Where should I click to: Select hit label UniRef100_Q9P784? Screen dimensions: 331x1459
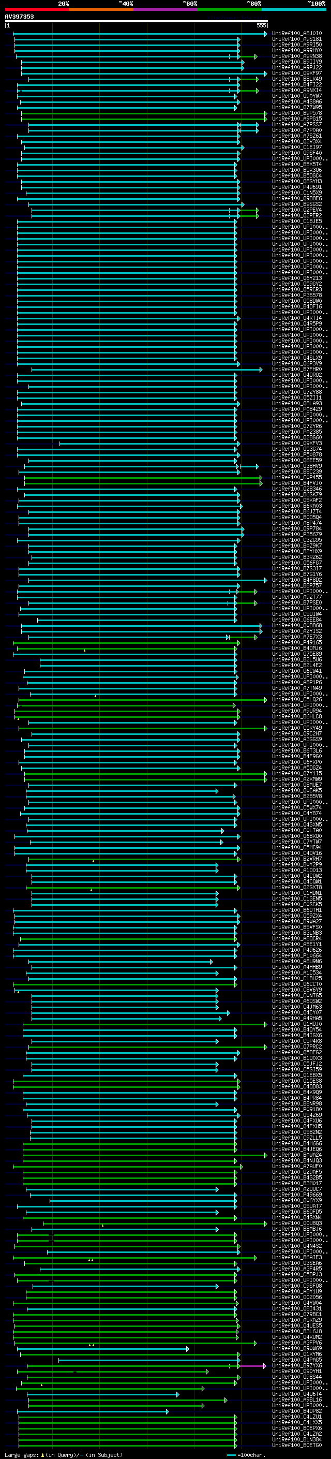[x=297, y=529]
